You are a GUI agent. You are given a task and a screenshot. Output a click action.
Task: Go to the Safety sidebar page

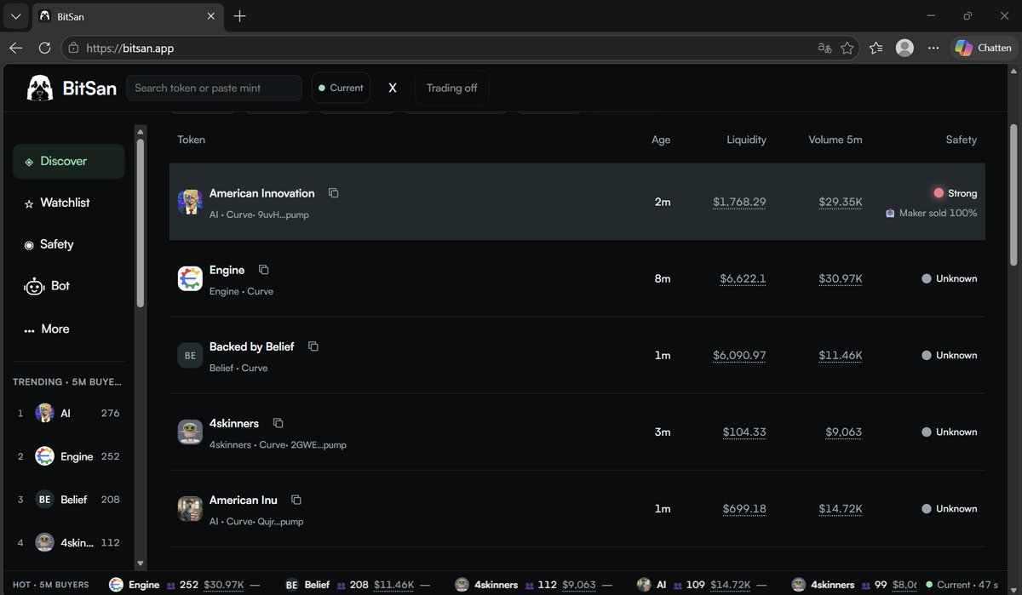pyautogui.click(x=68, y=244)
